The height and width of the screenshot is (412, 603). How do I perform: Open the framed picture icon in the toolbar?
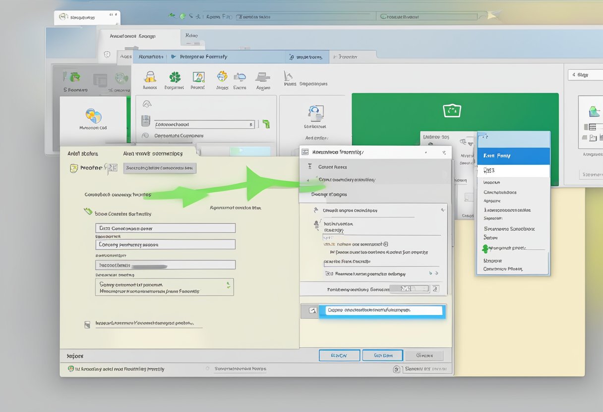point(198,77)
